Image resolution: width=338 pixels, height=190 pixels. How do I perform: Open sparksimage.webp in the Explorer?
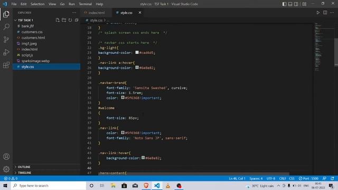[35, 61]
